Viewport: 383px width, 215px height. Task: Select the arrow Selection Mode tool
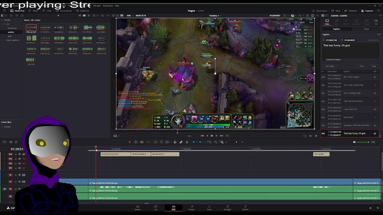pyautogui.click(x=130, y=142)
